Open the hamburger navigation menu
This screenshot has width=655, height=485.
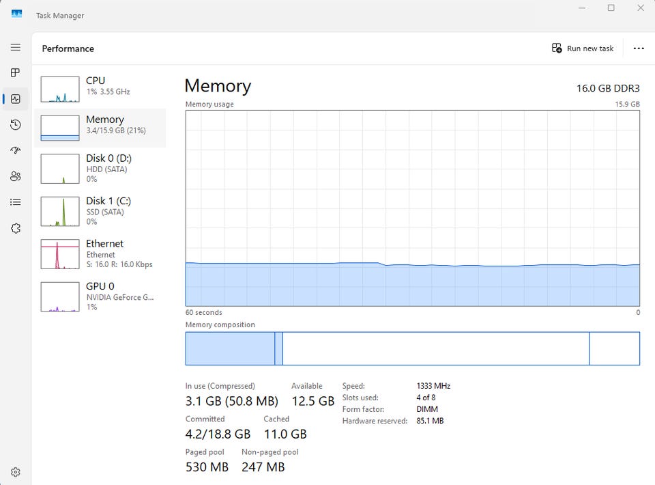pyautogui.click(x=16, y=47)
